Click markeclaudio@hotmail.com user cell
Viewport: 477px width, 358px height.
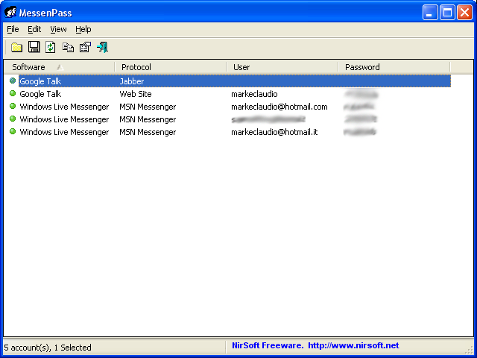click(x=279, y=107)
